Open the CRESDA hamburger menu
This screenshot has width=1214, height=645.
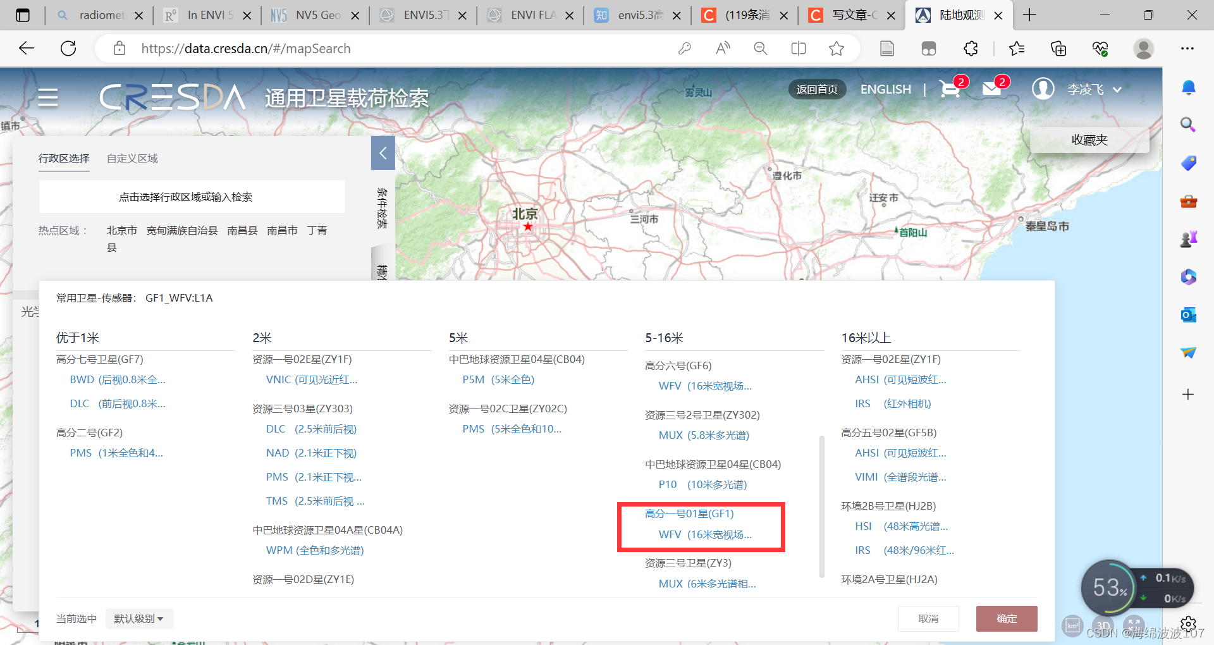pos(48,97)
